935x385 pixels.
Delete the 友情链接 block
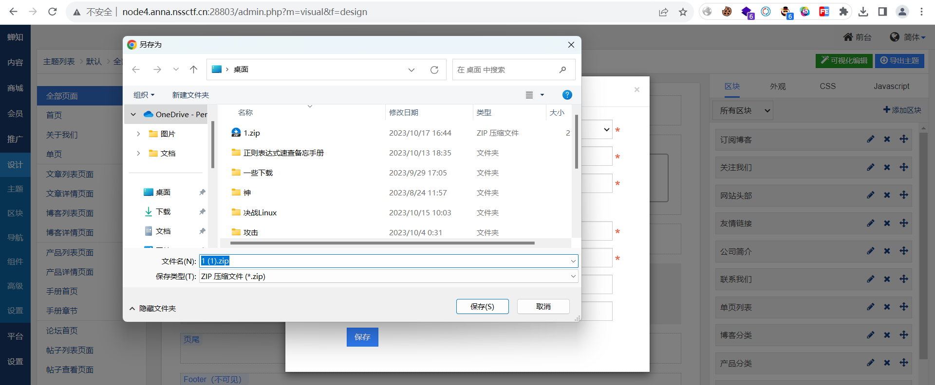[887, 223]
